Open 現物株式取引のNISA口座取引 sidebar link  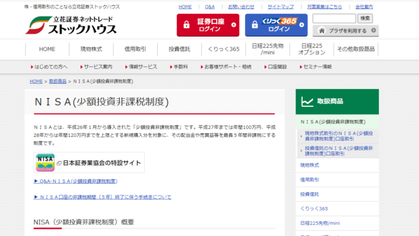pyautogui.click(x=338, y=136)
